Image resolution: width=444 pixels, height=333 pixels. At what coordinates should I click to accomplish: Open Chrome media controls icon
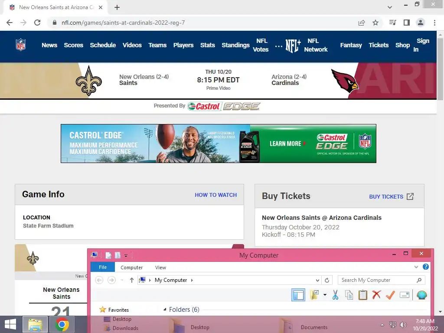392,23
